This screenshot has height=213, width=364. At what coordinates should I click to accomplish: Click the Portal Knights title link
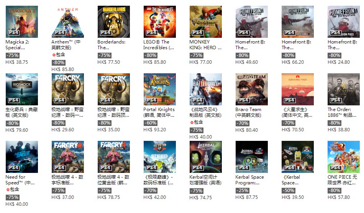point(159,112)
